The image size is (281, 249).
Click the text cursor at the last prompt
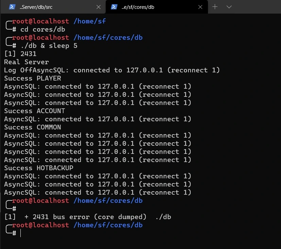point(20,233)
